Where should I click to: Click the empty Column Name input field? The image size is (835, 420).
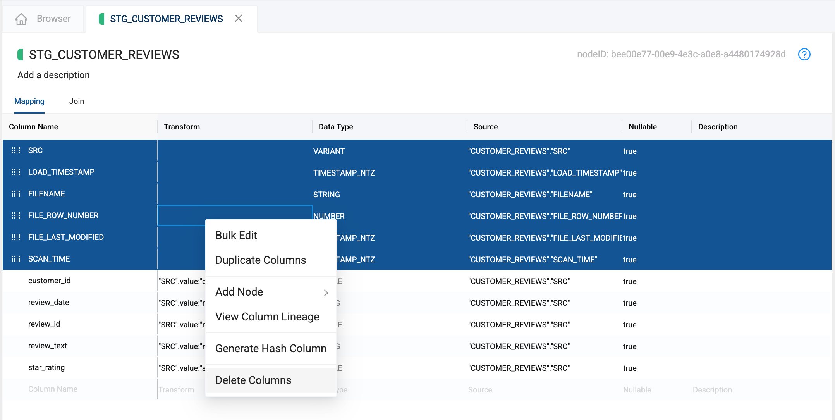(53, 389)
